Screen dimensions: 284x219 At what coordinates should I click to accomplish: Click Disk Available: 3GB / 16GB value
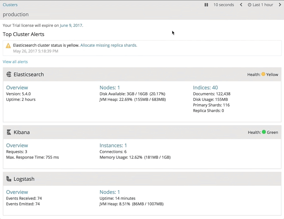pyautogui.click(x=133, y=94)
